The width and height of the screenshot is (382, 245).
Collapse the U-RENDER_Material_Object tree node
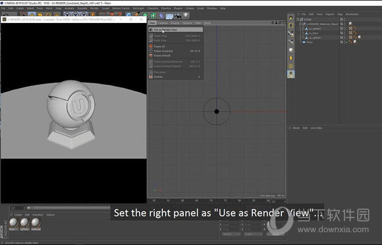(x=301, y=24)
